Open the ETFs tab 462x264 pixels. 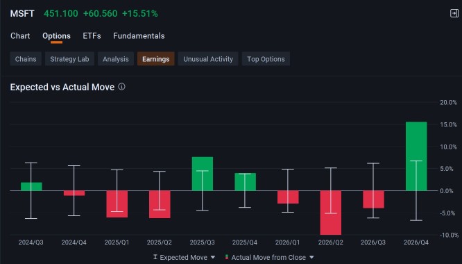point(92,36)
